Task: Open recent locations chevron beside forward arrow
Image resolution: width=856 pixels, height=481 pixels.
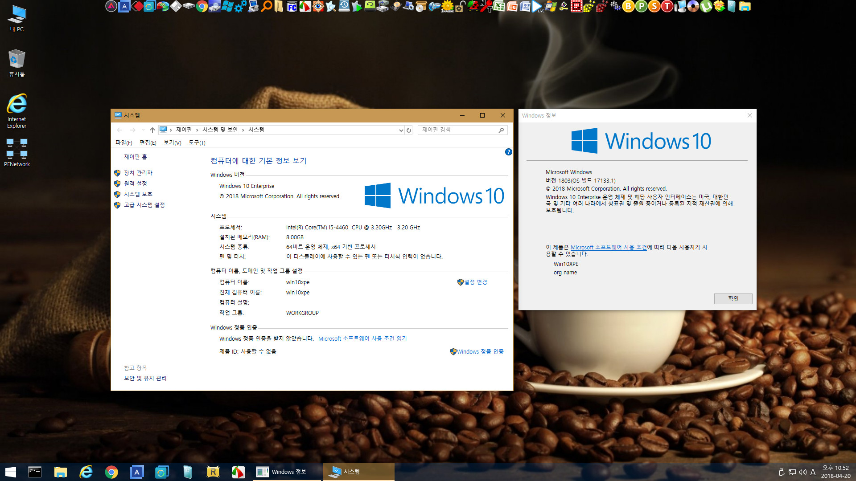Action: tap(143, 130)
